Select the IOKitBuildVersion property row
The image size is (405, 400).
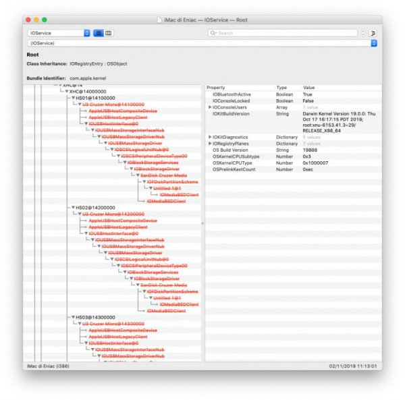(x=294, y=122)
